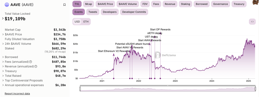Viewport: 259px width, 97px height.
Task: Expand the Borrowed row
Action: (x=3, y=57)
